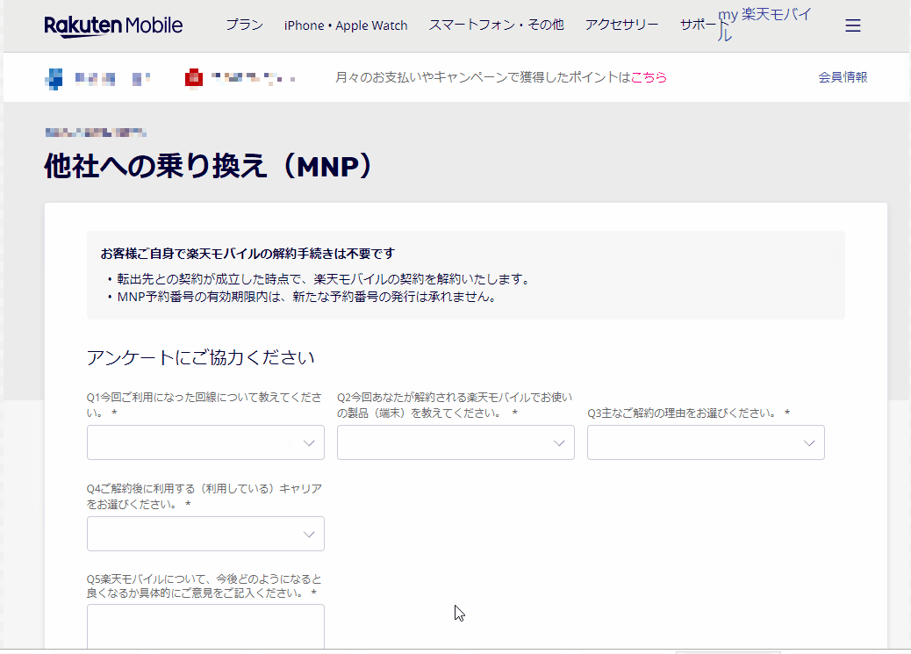Click the アンケートにご協力ください heading
Viewport: 911px width, 654px height.
[x=200, y=357]
